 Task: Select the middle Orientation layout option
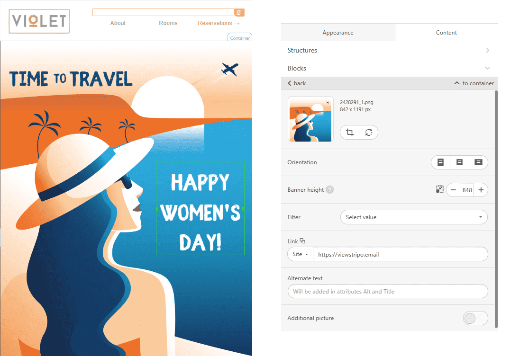click(x=459, y=162)
